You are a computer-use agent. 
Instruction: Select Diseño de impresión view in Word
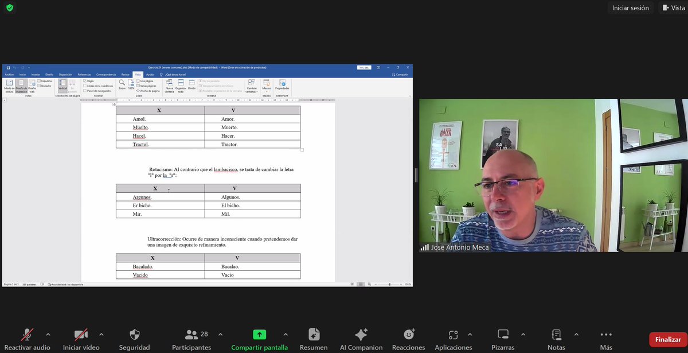21,86
